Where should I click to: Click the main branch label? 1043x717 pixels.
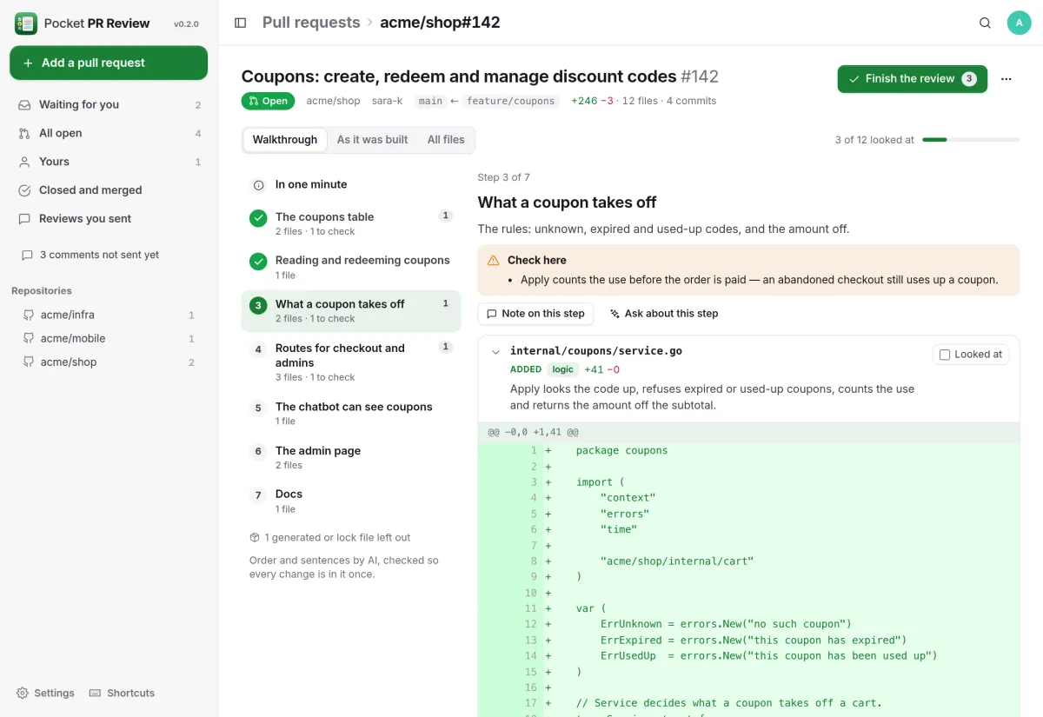pyautogui.click(x=430, y=101)
